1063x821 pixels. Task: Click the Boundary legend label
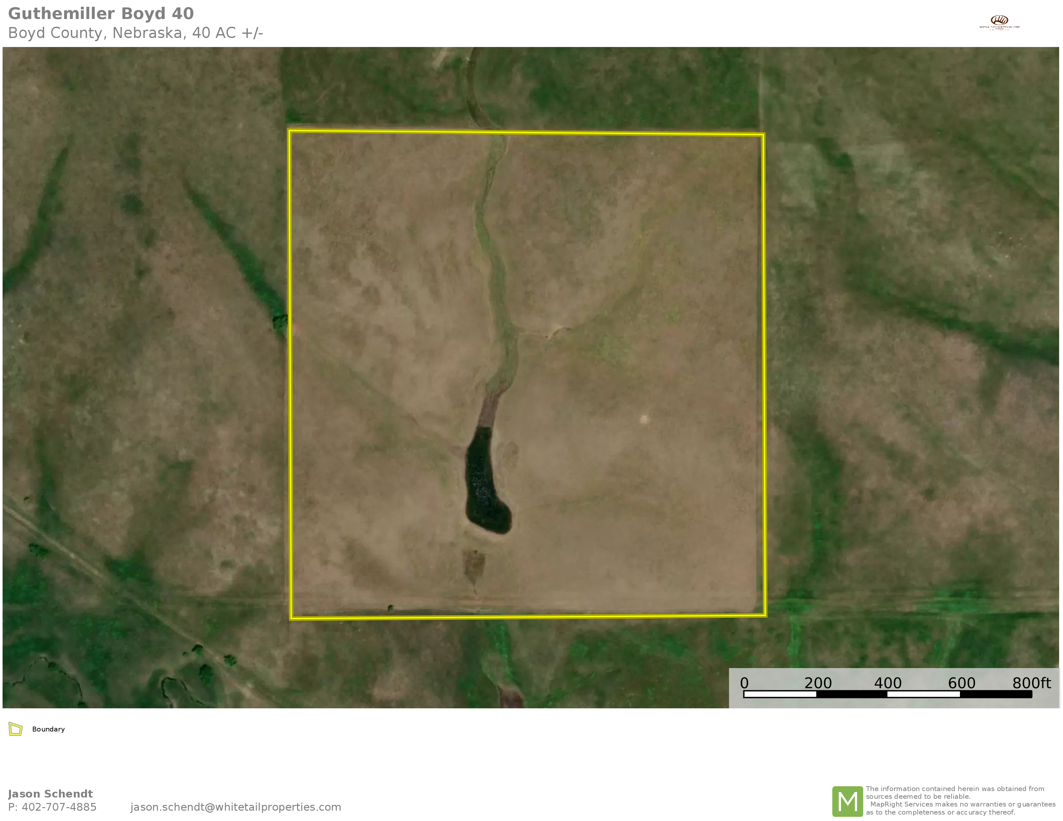(48, 729)
